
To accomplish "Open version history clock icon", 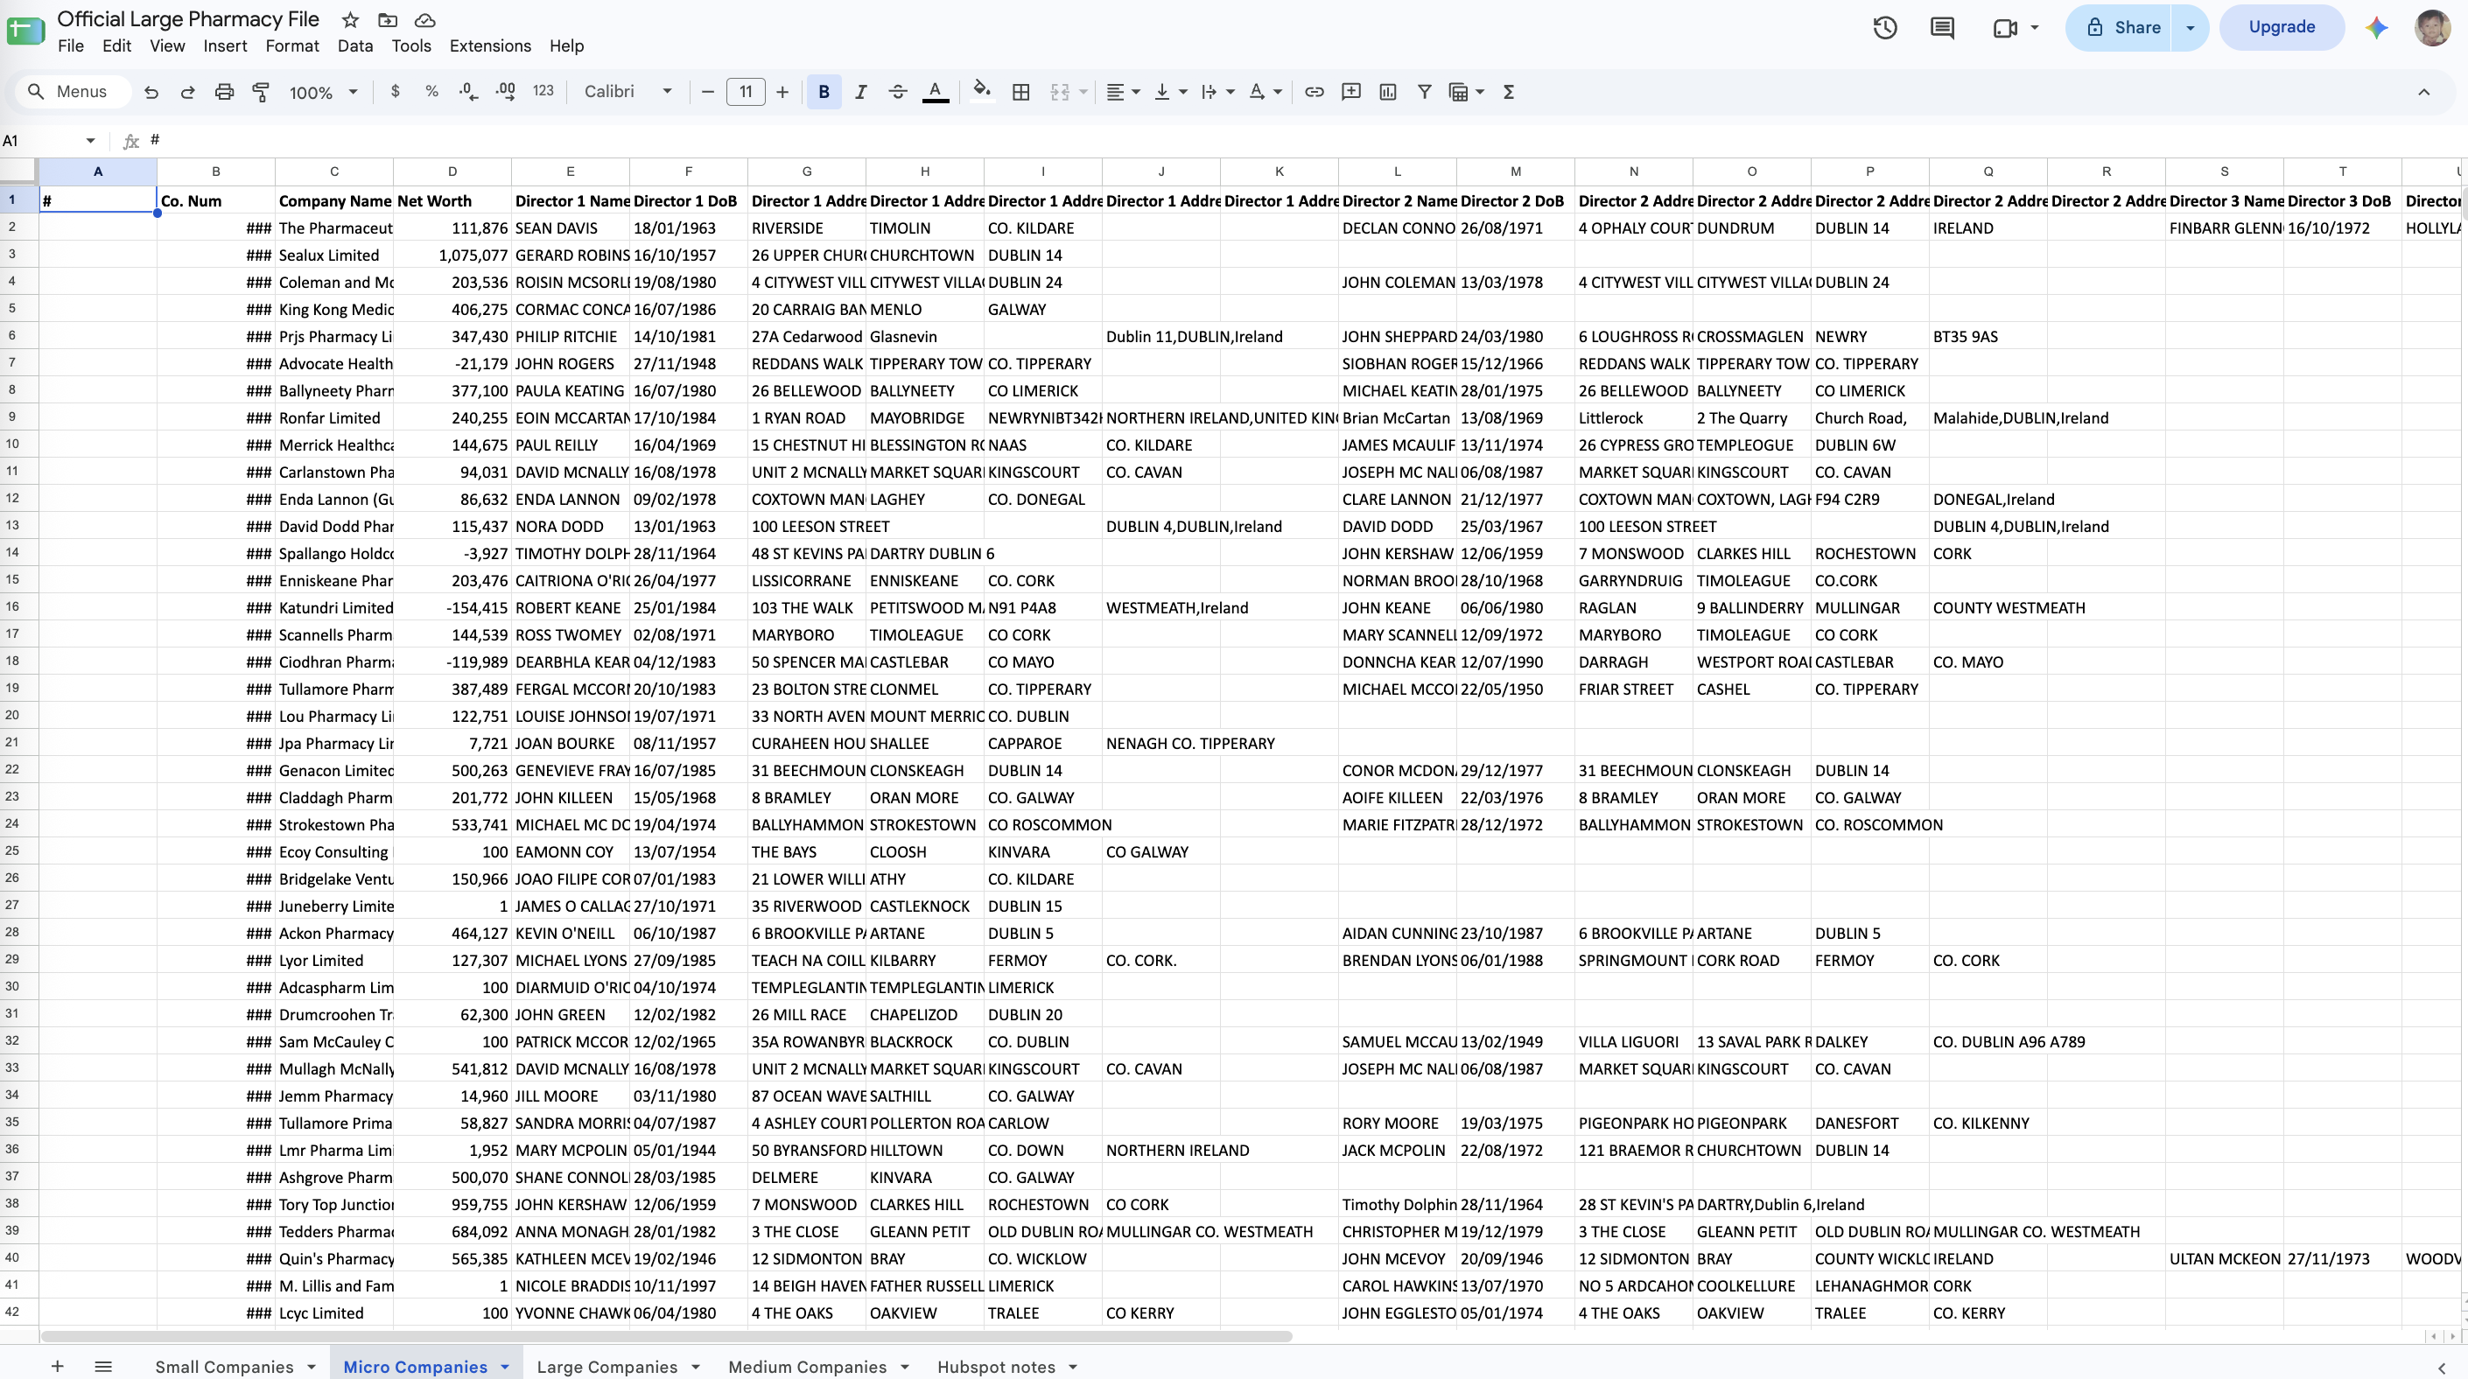I will 1884,28.
